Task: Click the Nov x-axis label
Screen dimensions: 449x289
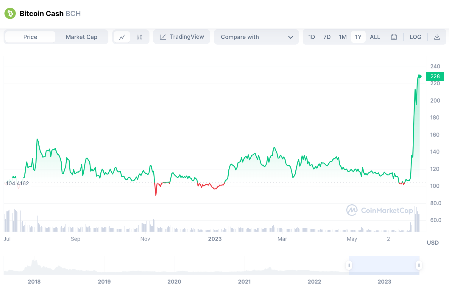Action: click(x=145, y=239)
